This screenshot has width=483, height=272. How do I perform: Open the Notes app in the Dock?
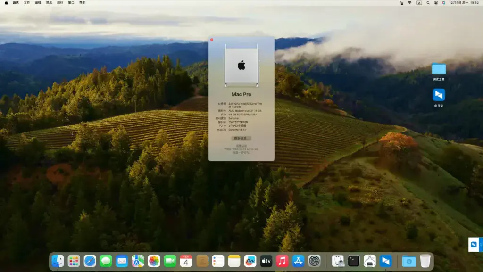pyautogui.click(x=234, y=261)
